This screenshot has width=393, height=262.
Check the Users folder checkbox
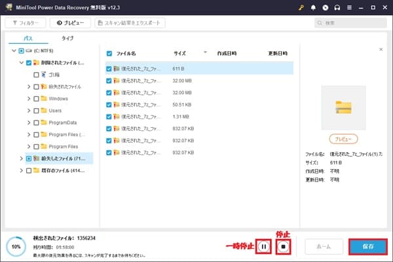coord(36,111)
